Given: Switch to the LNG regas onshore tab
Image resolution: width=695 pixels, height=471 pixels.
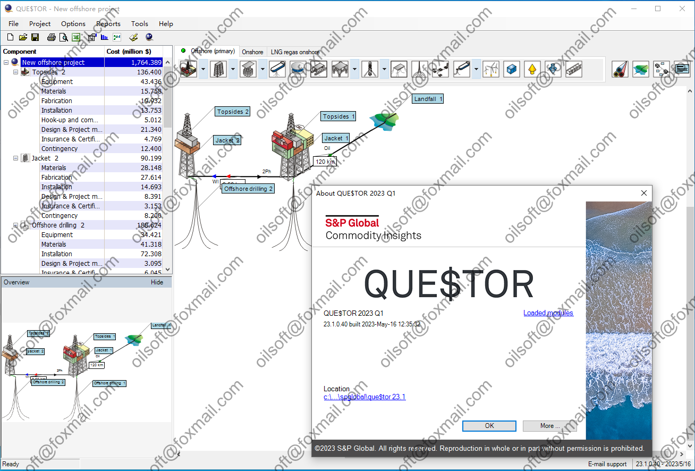Looking at the screenshot, I should pyautogui.click(x=295, y=52).
